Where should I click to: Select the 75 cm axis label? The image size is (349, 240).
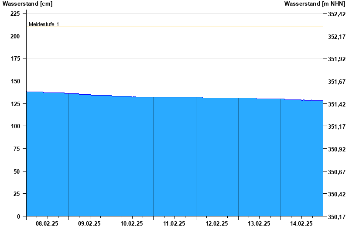click(17, 149)
